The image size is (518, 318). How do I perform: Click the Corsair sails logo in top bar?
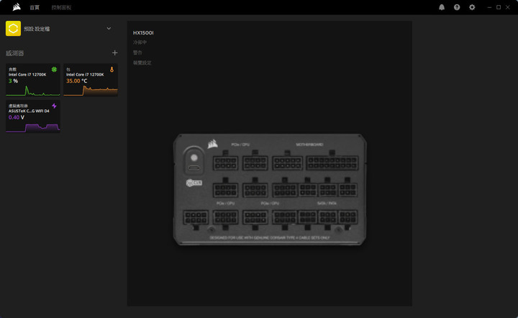point(17,7)
